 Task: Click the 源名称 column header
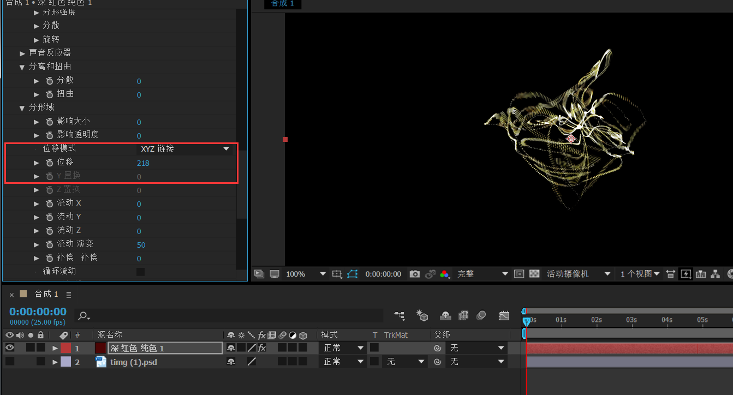[x=110, y=335]
